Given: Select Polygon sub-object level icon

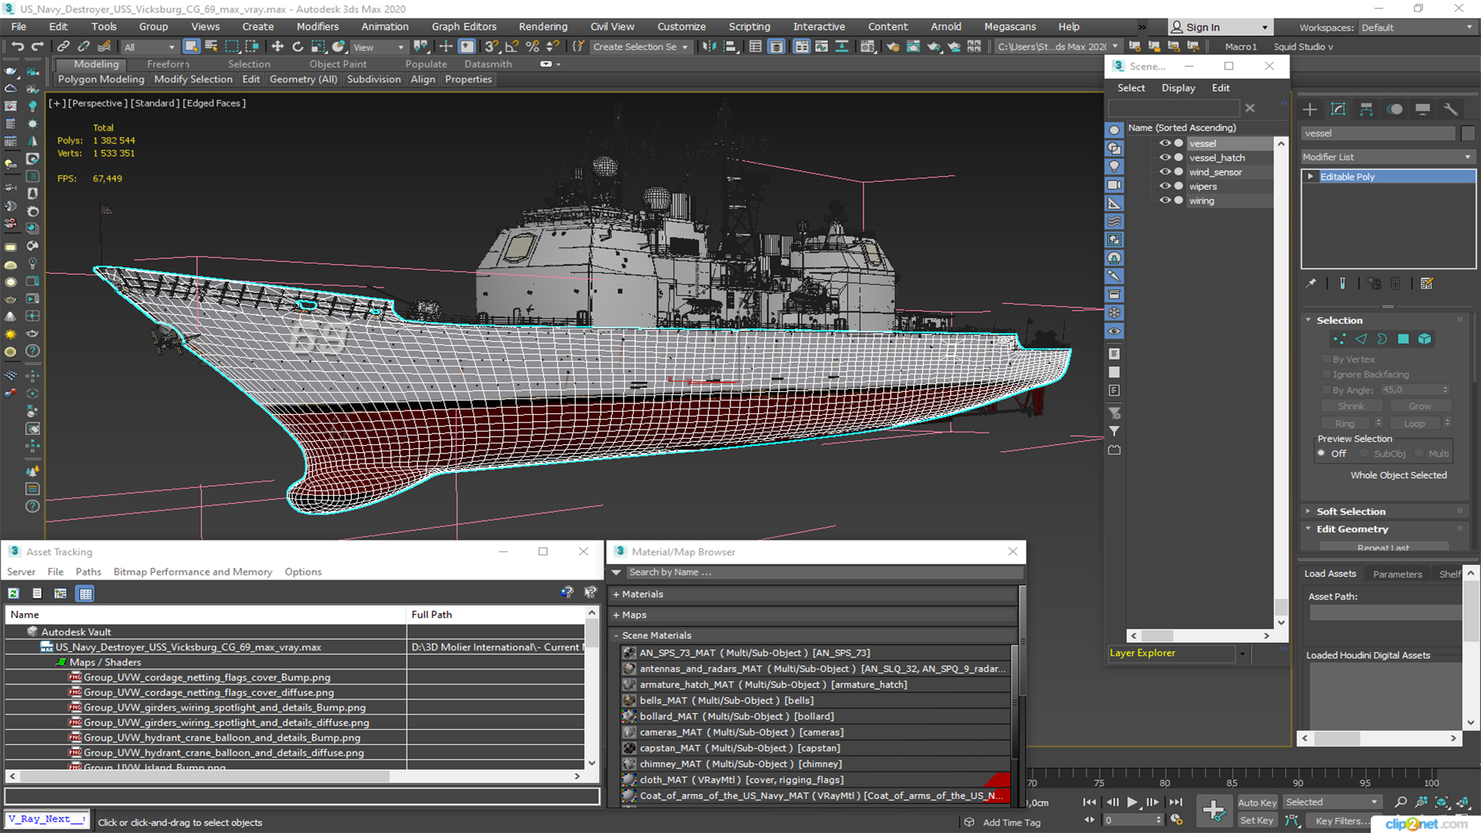Looking at the screenshot, I should (x=1403, y=339).
